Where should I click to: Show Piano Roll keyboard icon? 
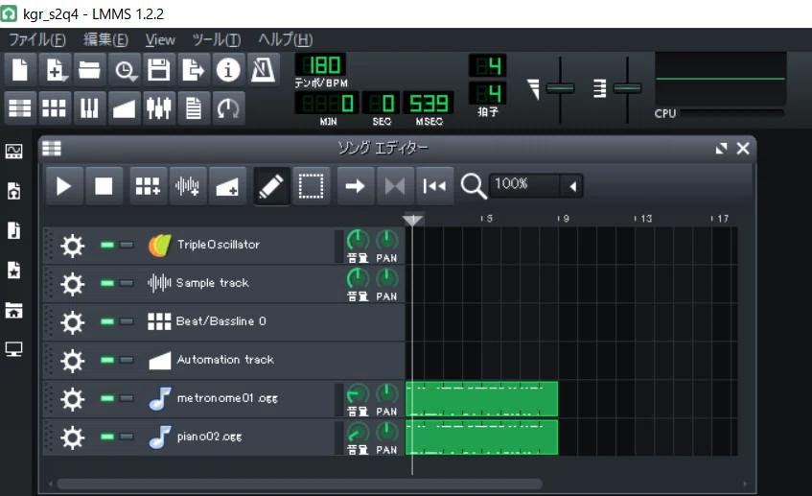(x=89, y=108)
